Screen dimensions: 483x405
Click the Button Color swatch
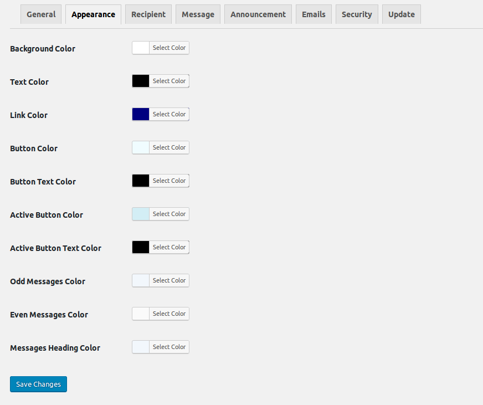[141, 147]
